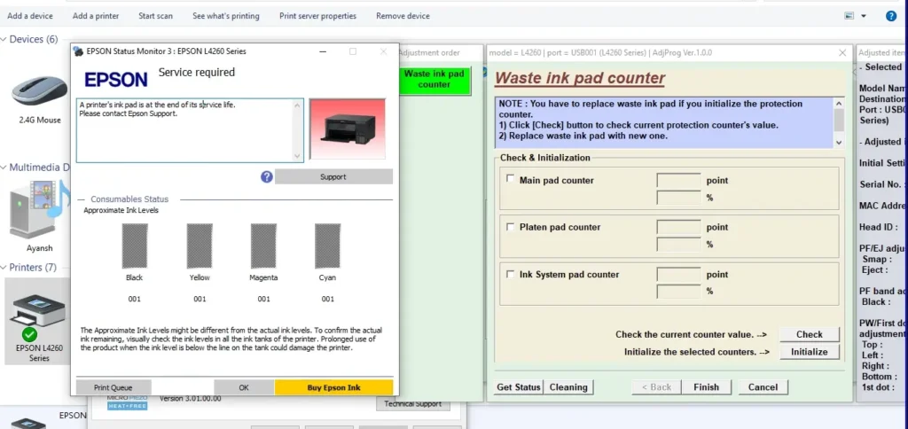Click scroll-down arrow of the NOTE text box

(x=839, y=142)
